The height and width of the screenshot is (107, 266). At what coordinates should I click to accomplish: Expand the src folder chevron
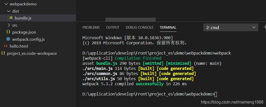(9, 25)
